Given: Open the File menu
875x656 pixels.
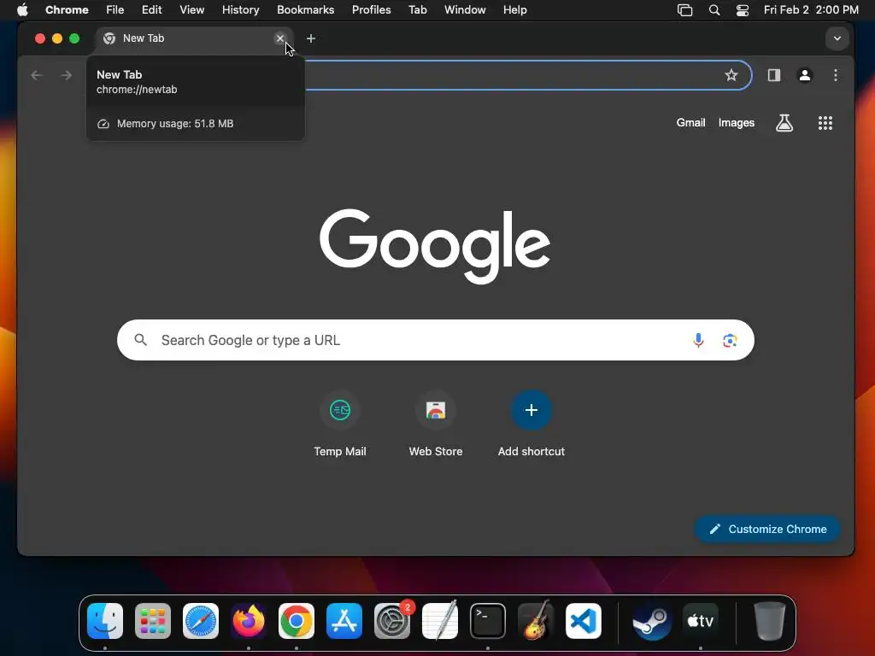Looking at the screenshot, I should pos(115,9).
